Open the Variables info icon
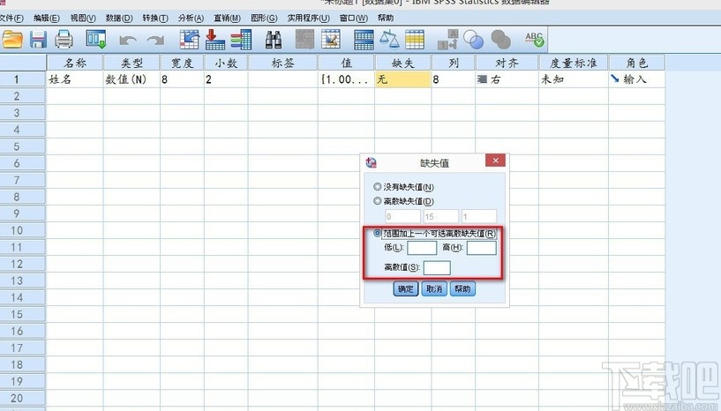The image size is (721, 411). point(242,40)
